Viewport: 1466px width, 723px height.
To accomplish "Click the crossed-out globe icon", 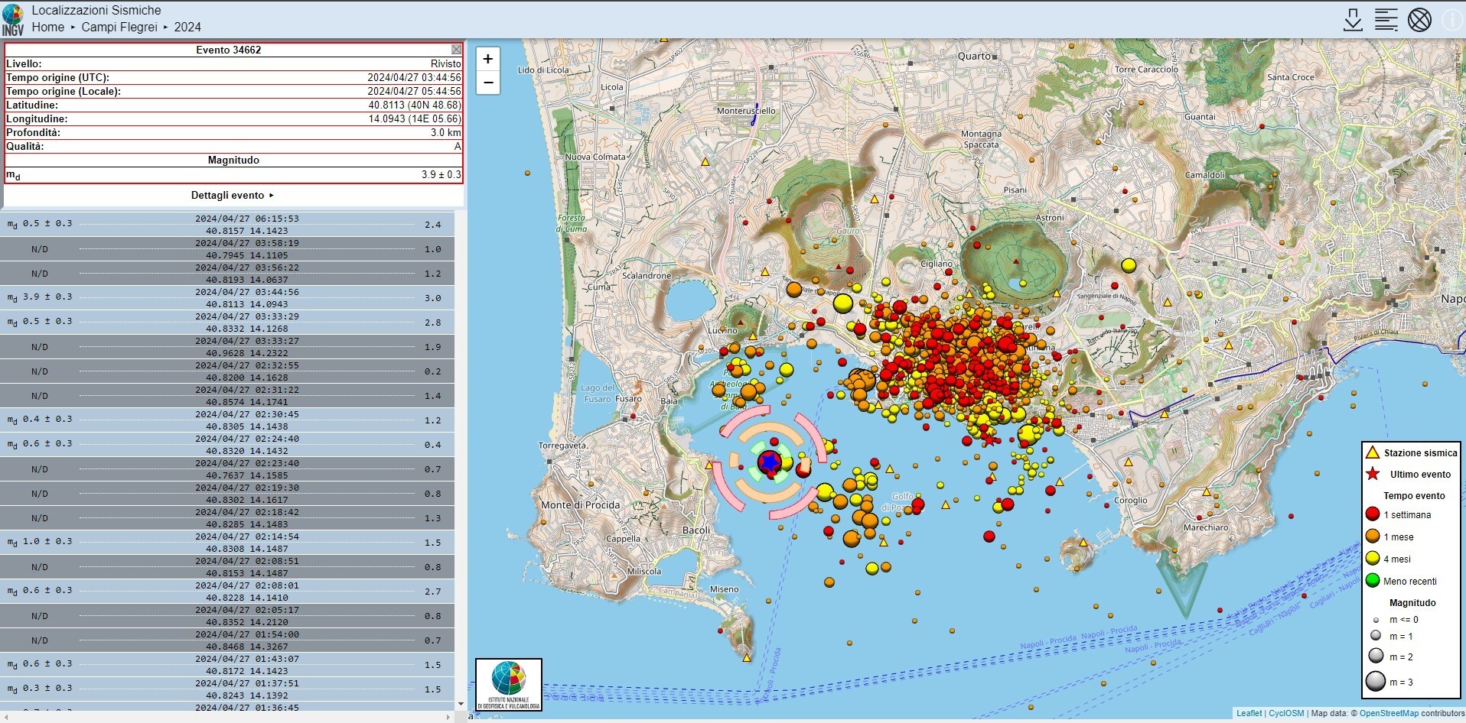I will coord(1419,20).
